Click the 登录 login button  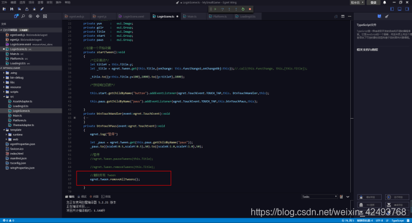[373, 2]
